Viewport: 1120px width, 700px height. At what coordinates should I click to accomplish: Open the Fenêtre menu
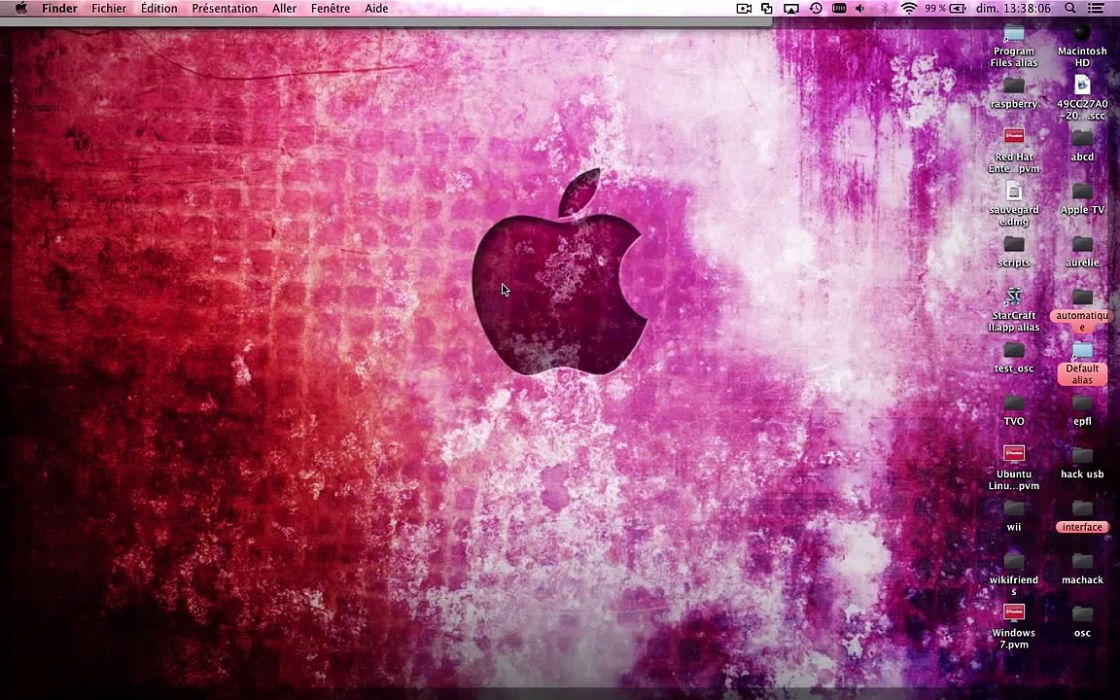click(x=330, y=9)
